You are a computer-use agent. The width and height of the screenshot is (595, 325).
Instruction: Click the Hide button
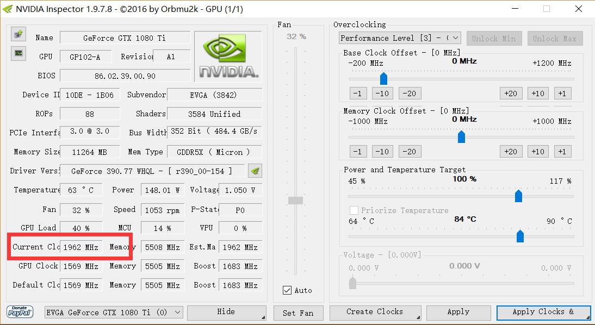[x=227, y=312]
